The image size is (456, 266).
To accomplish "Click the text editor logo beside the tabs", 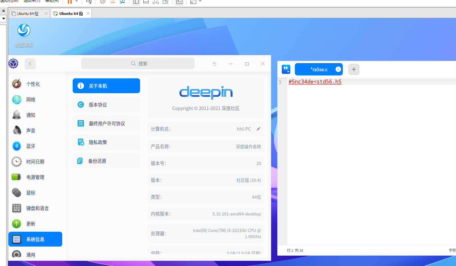I will 286,69.
